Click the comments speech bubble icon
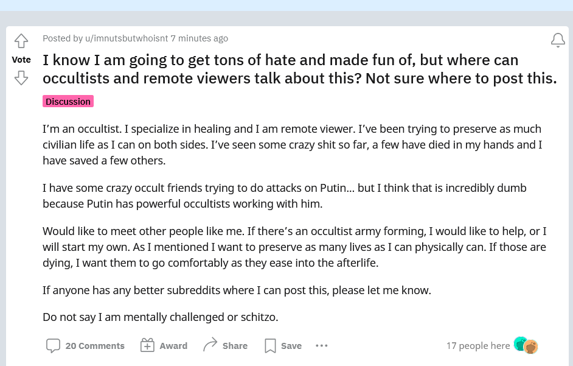Viewport: 573px width, 366px height. click(x=54, y=346)
